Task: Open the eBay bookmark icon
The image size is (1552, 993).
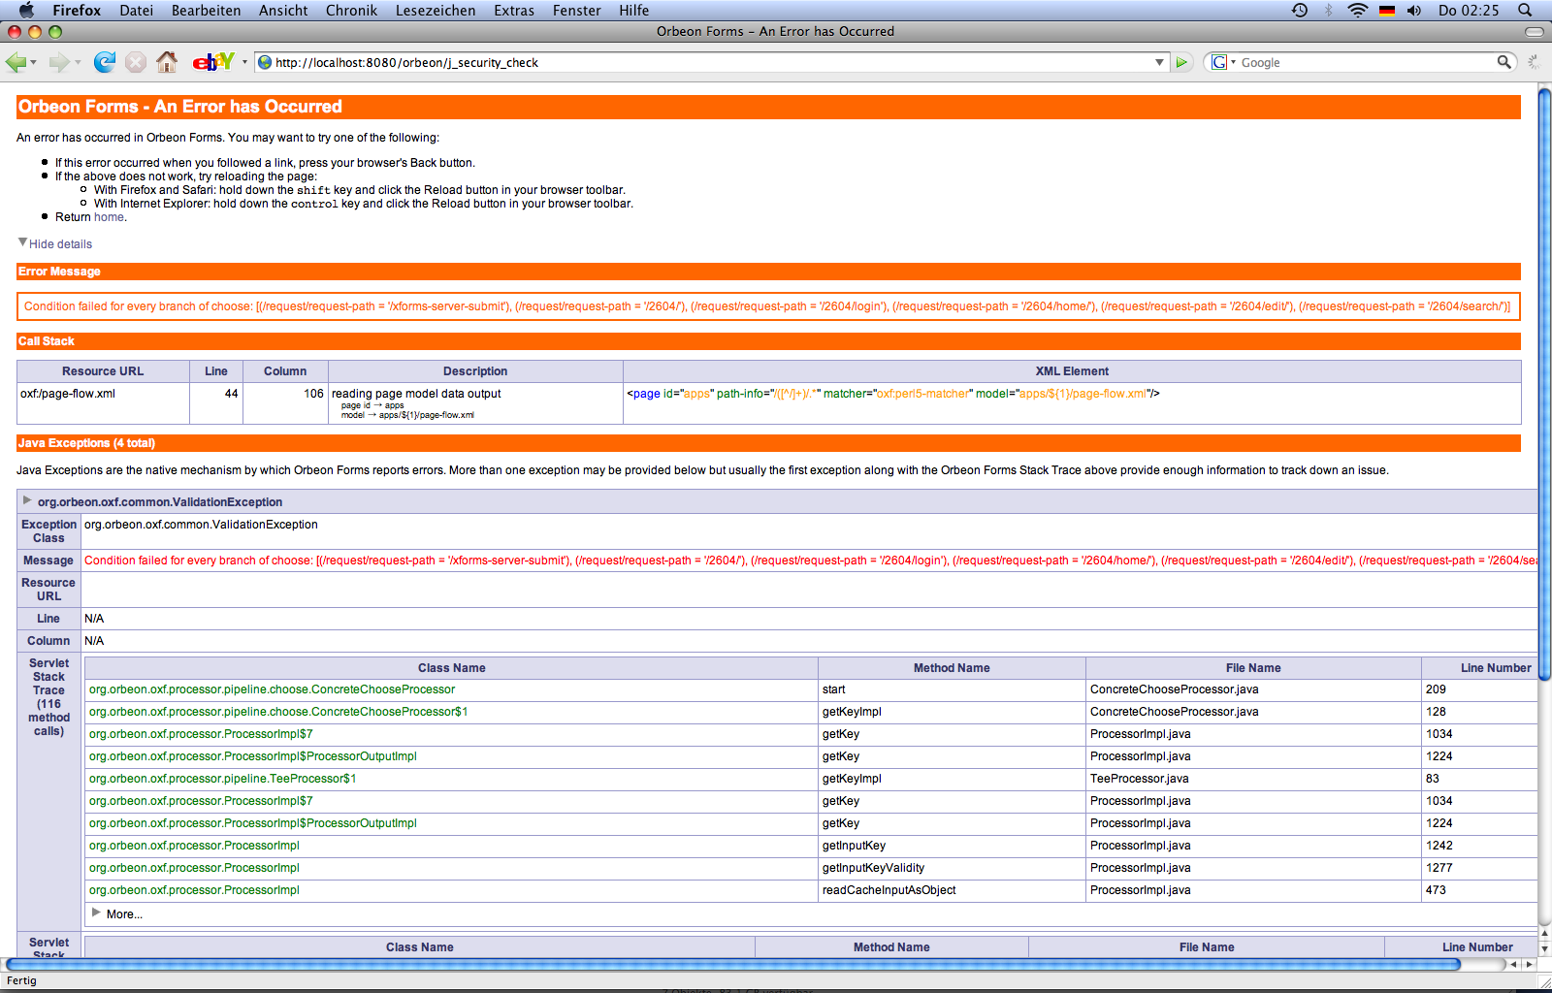Action: pos(212,62)
